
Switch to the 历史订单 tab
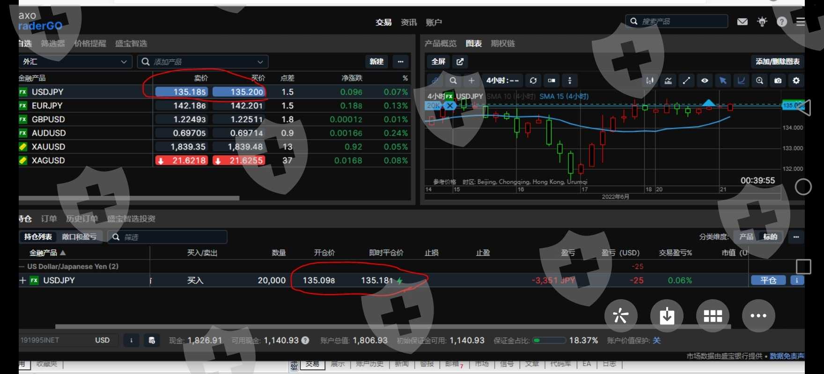coord(82,219)
